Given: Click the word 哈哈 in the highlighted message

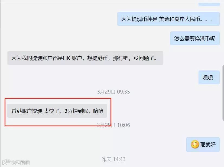Looking at the screenshot, I should point(98,111).
